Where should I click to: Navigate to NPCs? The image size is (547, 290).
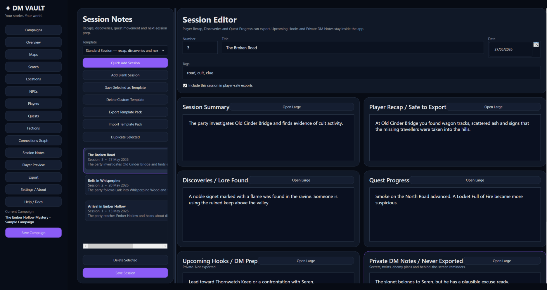[33, 92]
